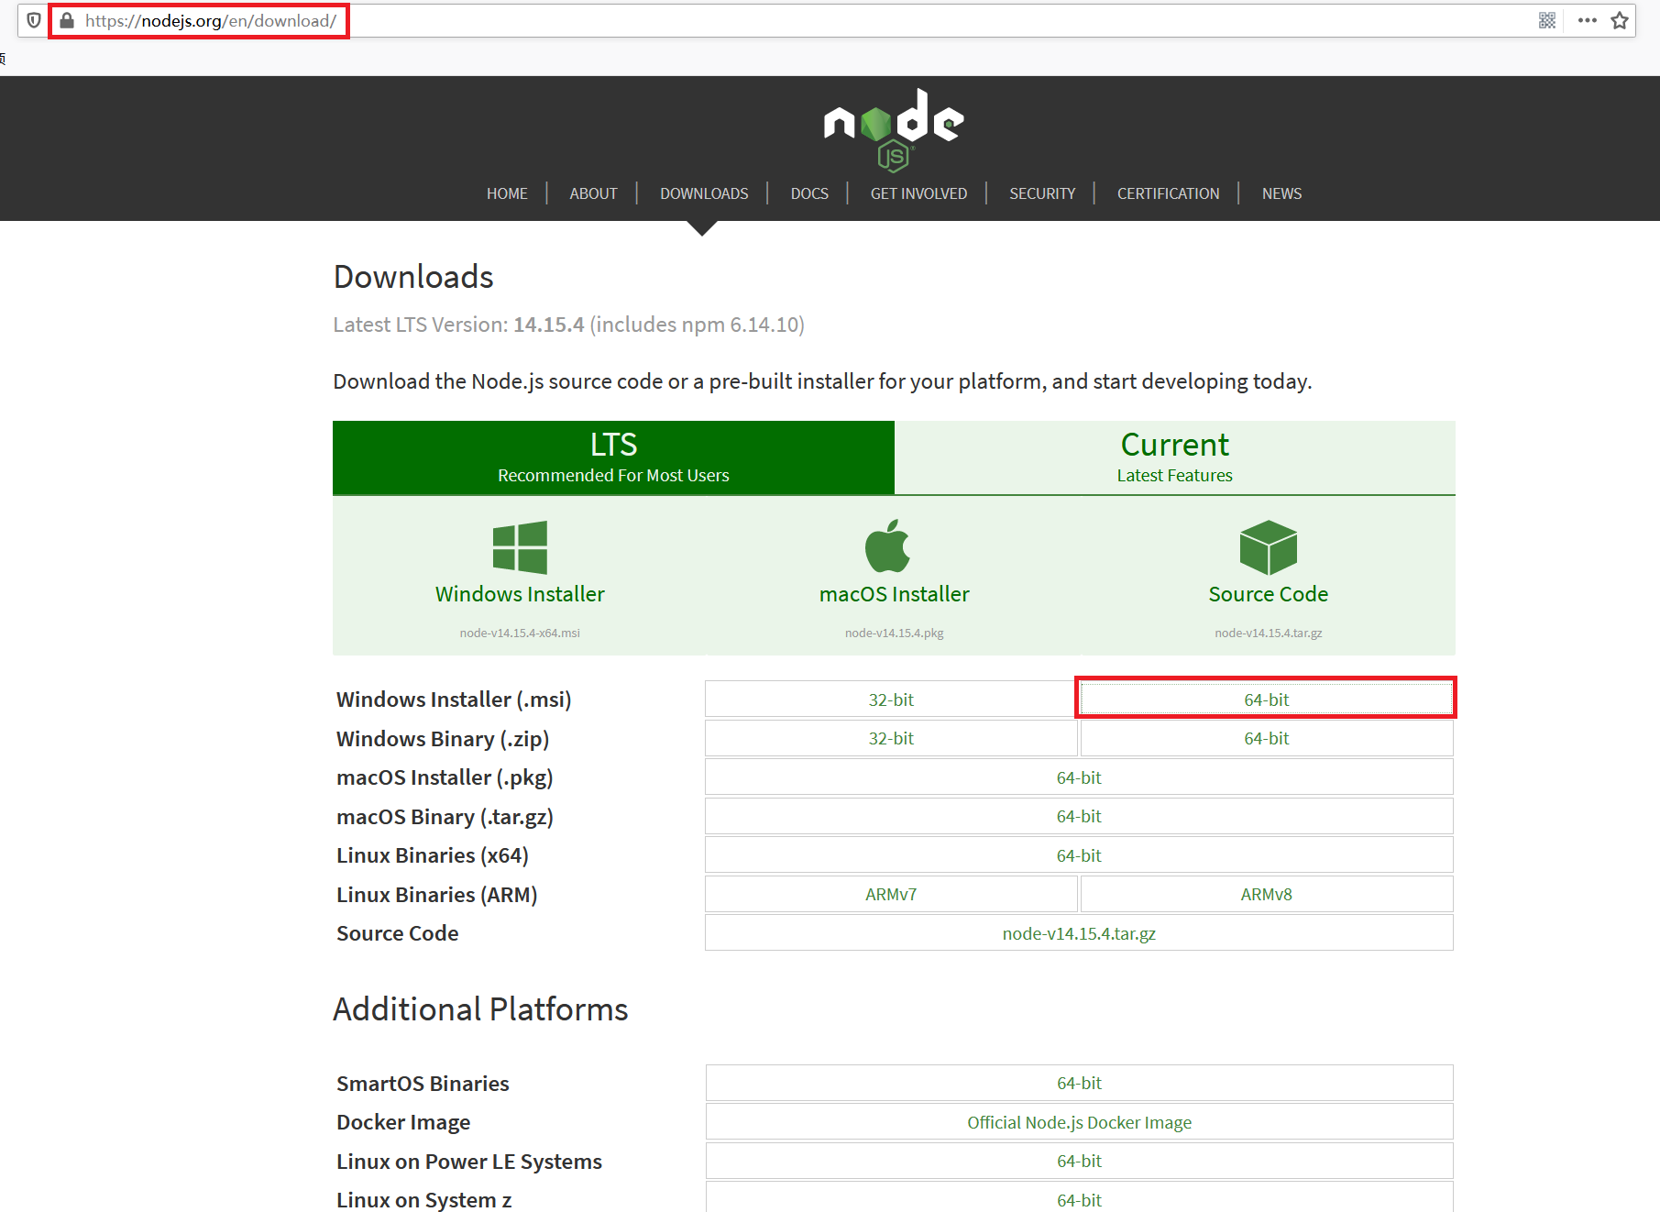The height and width of the screenshot is (1212, 1660).
Task: Download 64-bit SmartOS Binaries
Action: click(1079, 1083)
